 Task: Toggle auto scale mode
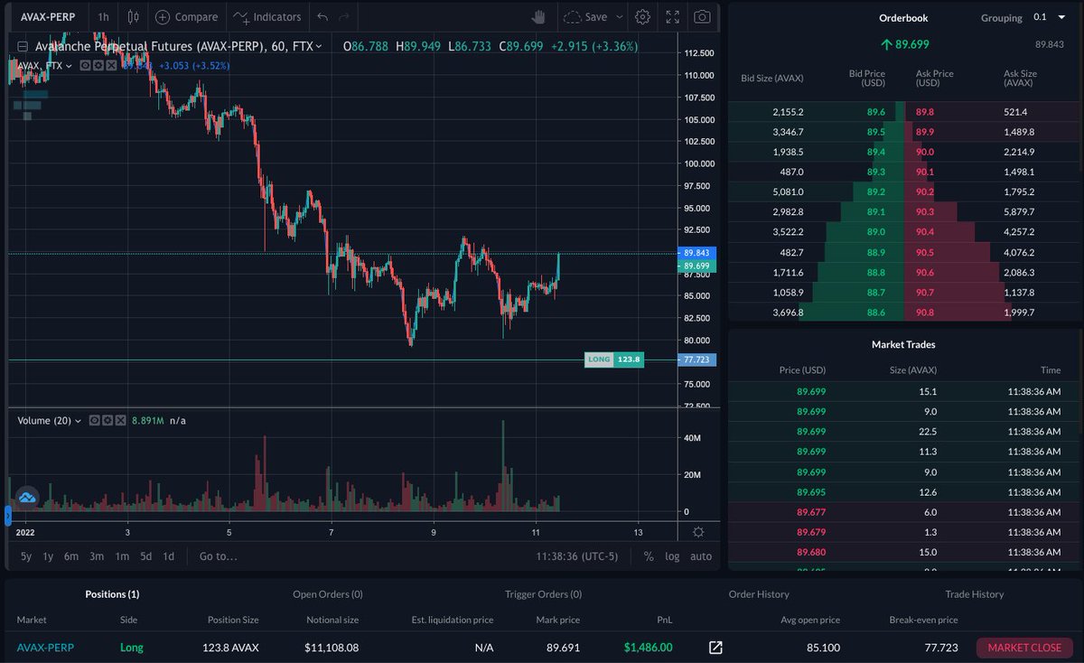(701, 556)
